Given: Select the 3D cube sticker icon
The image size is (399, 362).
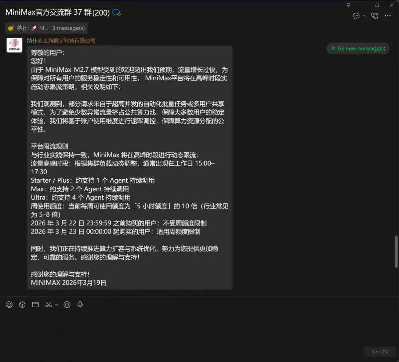Looking at the screenshot, I should click(x=22, y=305).
